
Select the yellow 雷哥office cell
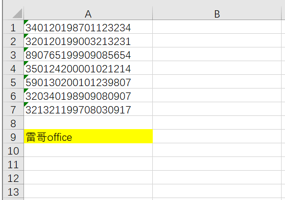tap(88, 136)
